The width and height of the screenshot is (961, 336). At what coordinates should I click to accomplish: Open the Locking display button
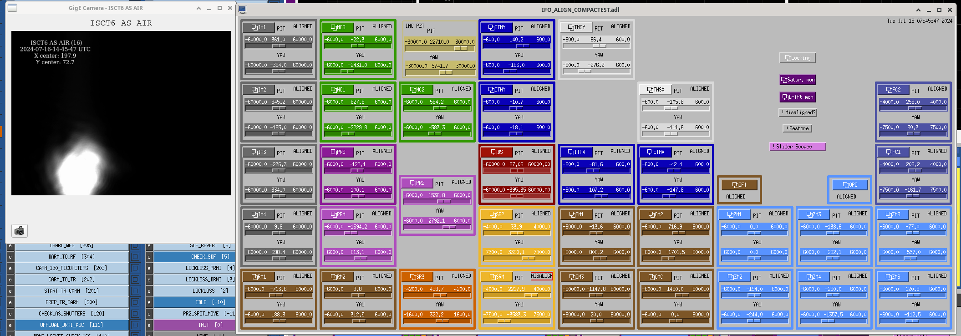pos(798,58)
